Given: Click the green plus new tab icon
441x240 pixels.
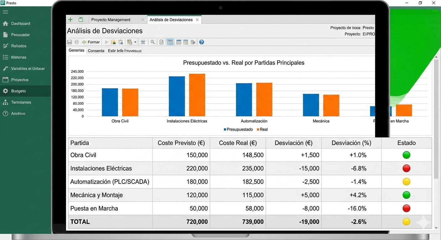Looking at the screenshot, I should 70,19.
